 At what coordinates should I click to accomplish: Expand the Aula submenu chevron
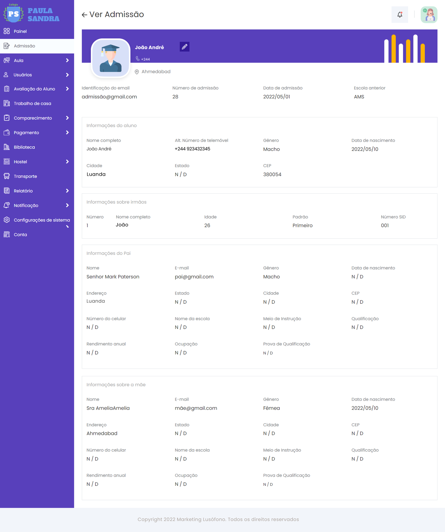[67, 60]
